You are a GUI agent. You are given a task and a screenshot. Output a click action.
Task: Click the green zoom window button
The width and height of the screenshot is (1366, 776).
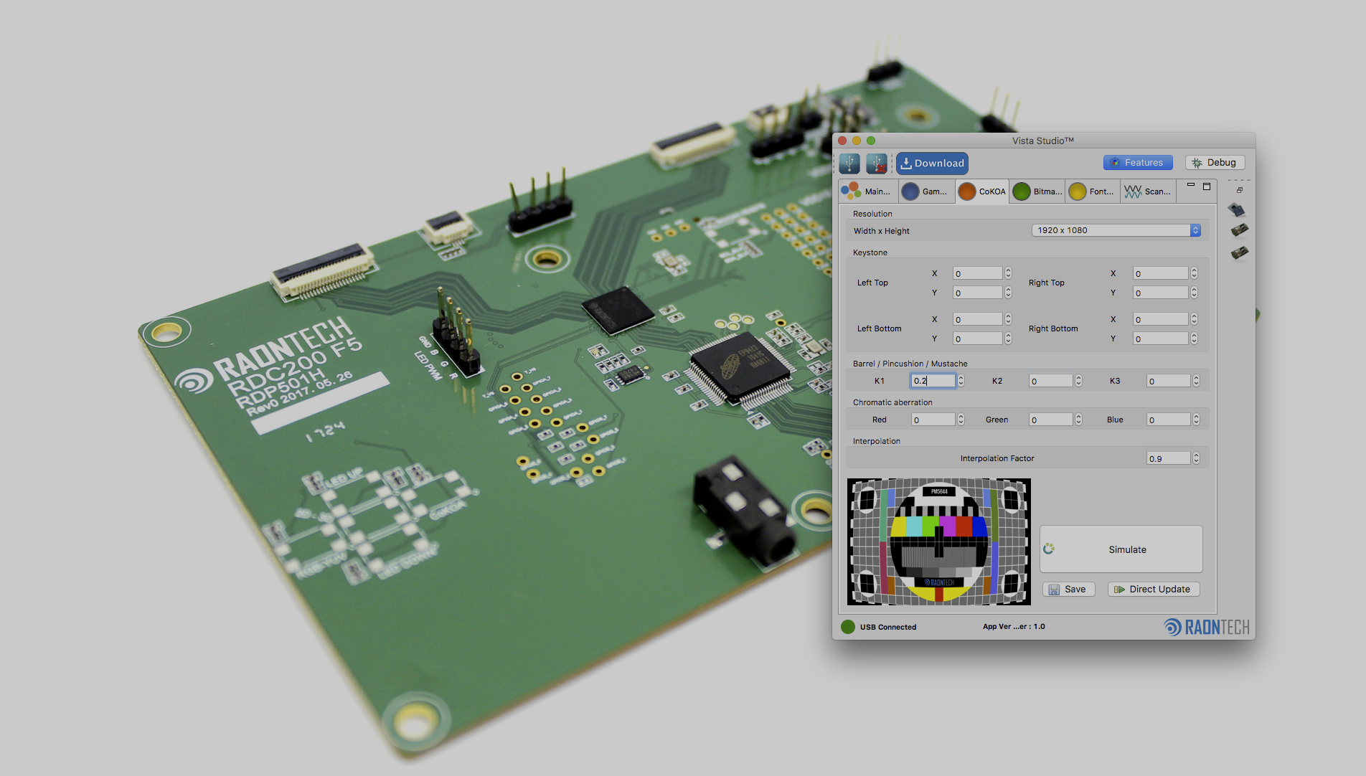tap(871, 141)
